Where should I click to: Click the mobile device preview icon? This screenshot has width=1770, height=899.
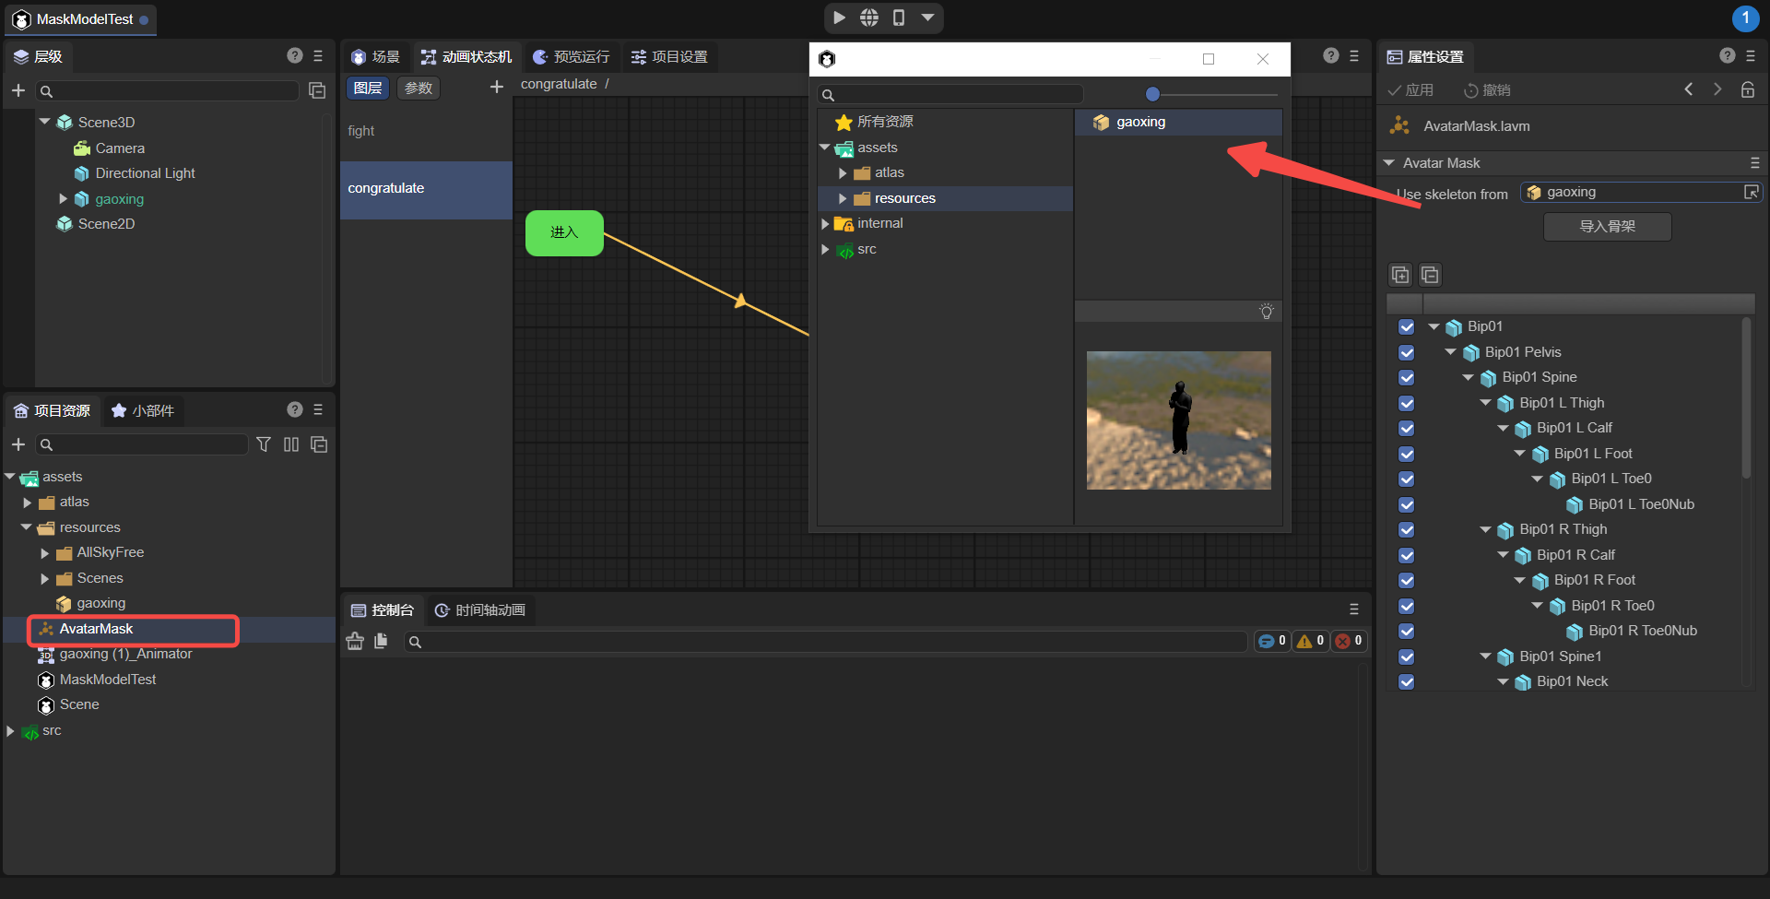pyautogui.click(x=899, y=18)
